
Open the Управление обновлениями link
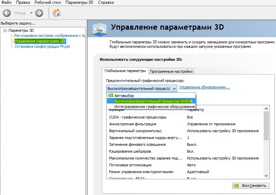pos(205,87)
